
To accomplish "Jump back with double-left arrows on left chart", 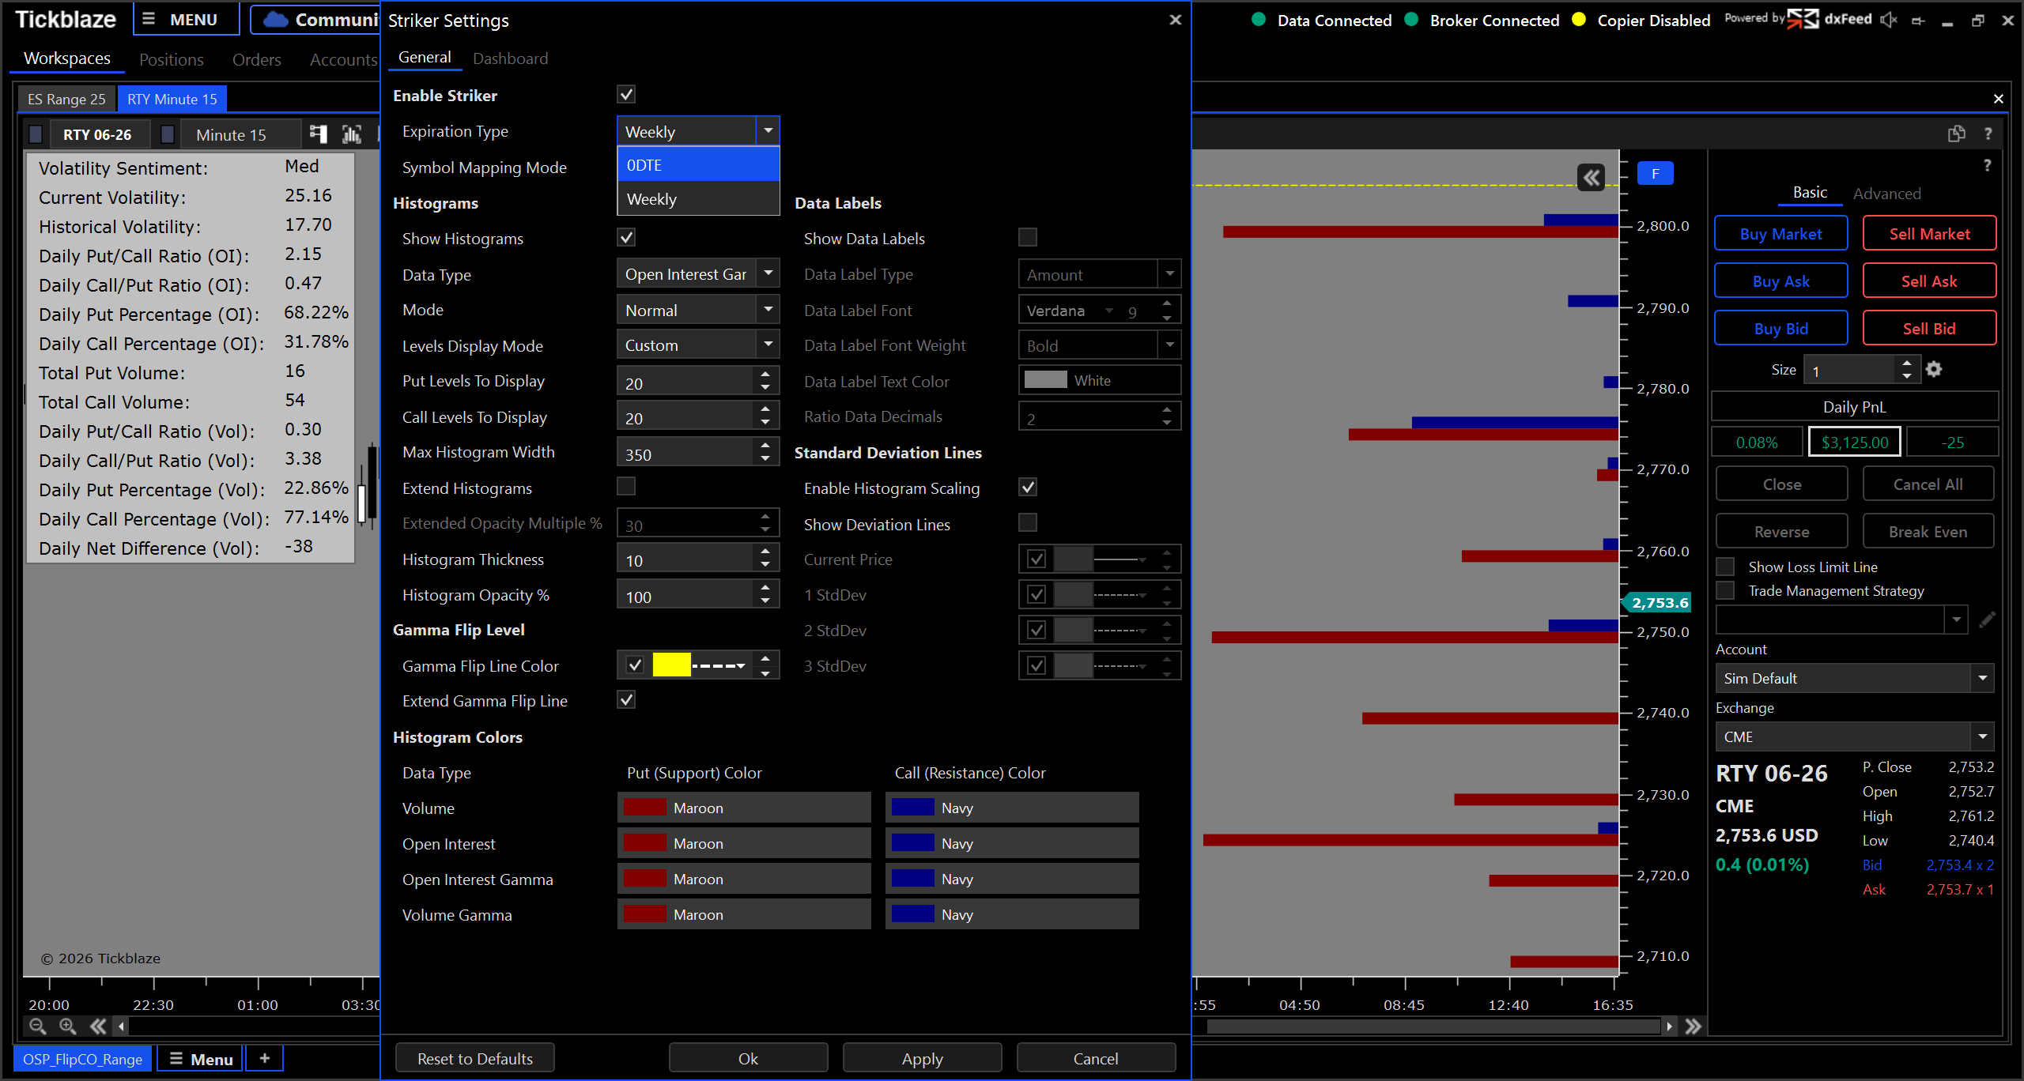I will click(98, 1026).
